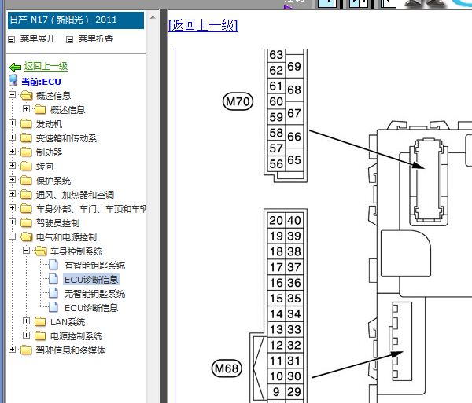Viewport: 472px width, 403px height.
Task: Click the 制动器 folder icon
Action: tap(26, 152)
